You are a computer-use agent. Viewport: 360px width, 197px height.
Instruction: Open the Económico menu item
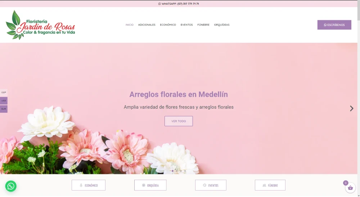(x=168, y=25)
